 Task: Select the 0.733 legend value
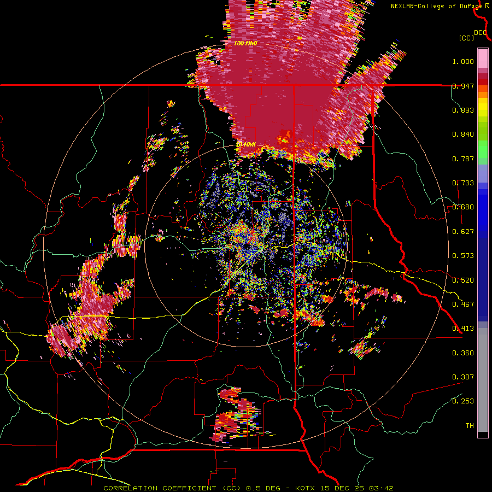463,183
